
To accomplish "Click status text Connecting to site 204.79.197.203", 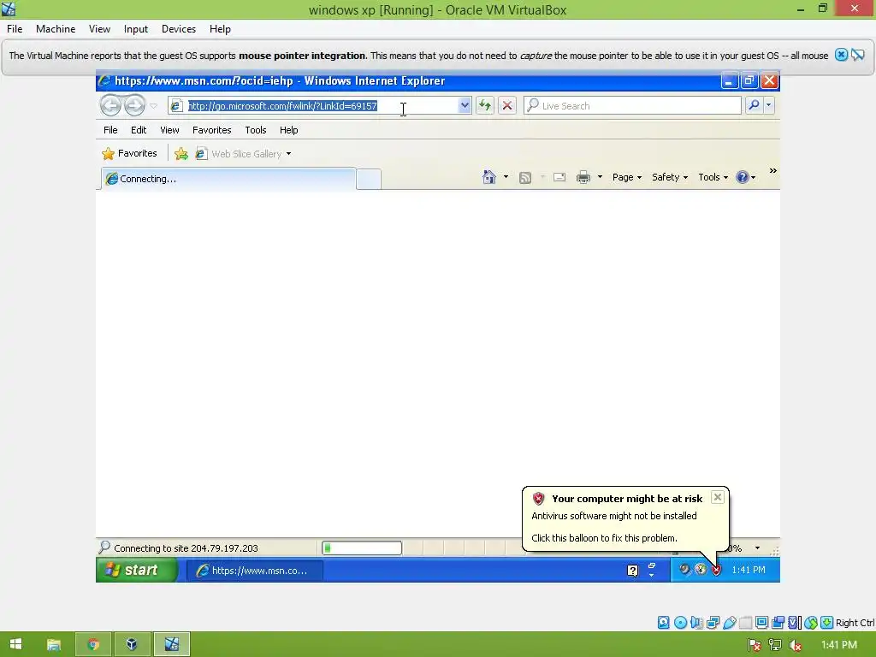I will (186, 548).
